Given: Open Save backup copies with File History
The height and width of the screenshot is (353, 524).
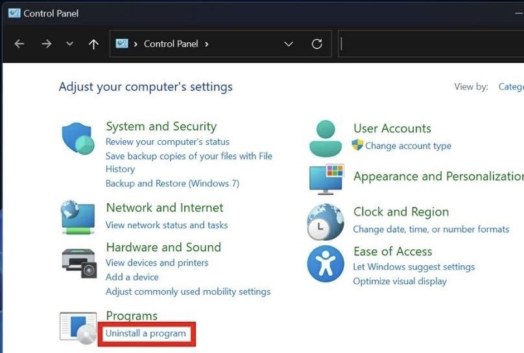Looking at the screenshot, I should (x=189, y=162).
